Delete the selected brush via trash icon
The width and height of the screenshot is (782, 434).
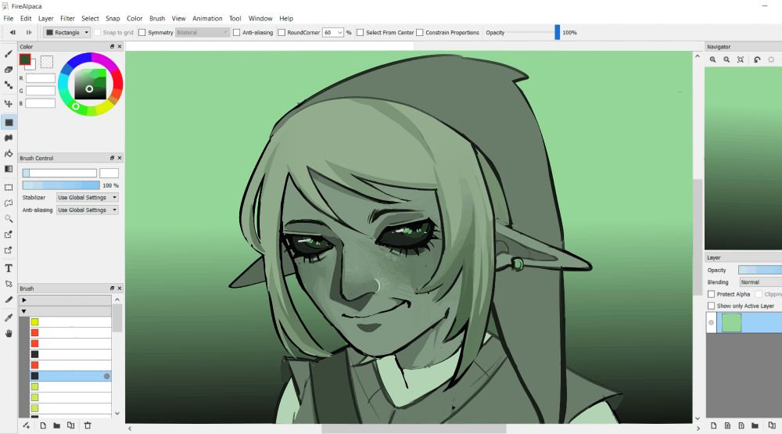88,425
